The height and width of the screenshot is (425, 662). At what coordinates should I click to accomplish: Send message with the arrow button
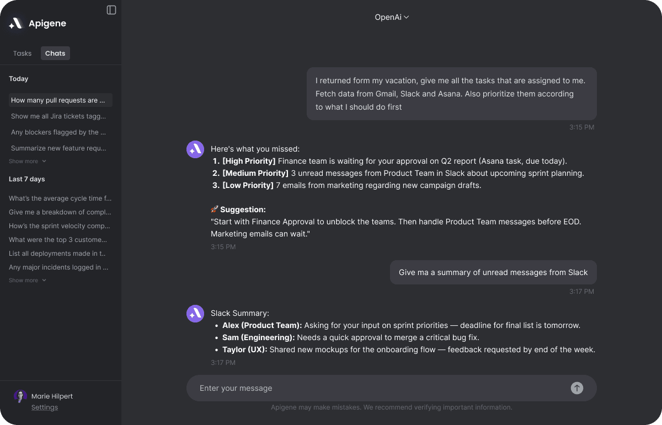point(576,388)
